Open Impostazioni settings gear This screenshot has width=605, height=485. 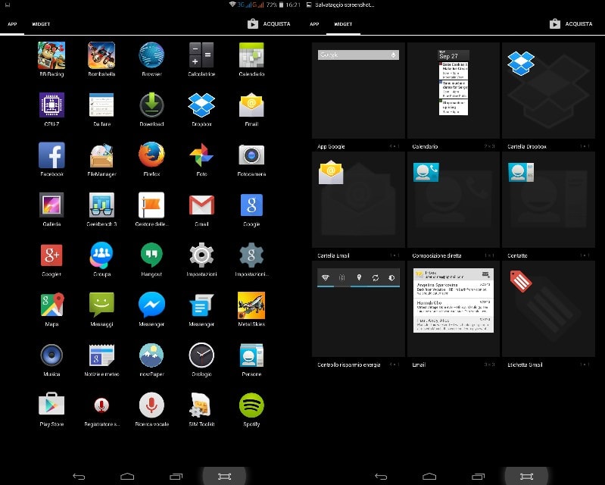201,255
